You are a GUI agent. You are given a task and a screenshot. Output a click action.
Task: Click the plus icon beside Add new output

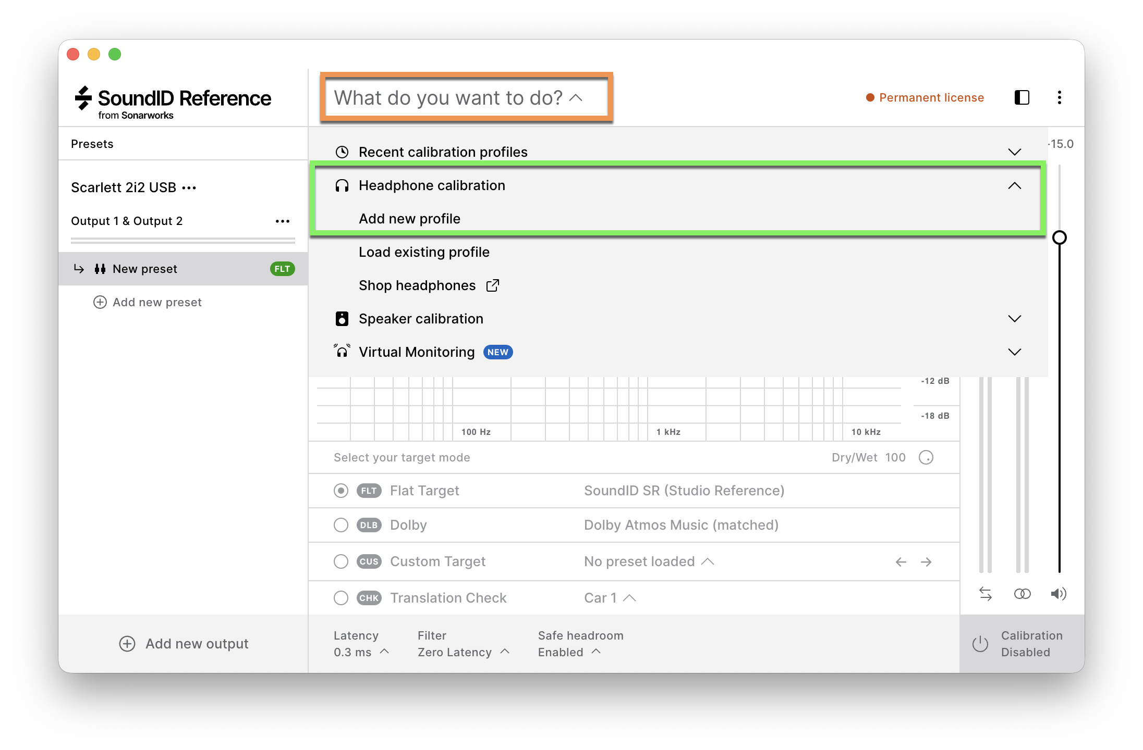pos(127,644)
